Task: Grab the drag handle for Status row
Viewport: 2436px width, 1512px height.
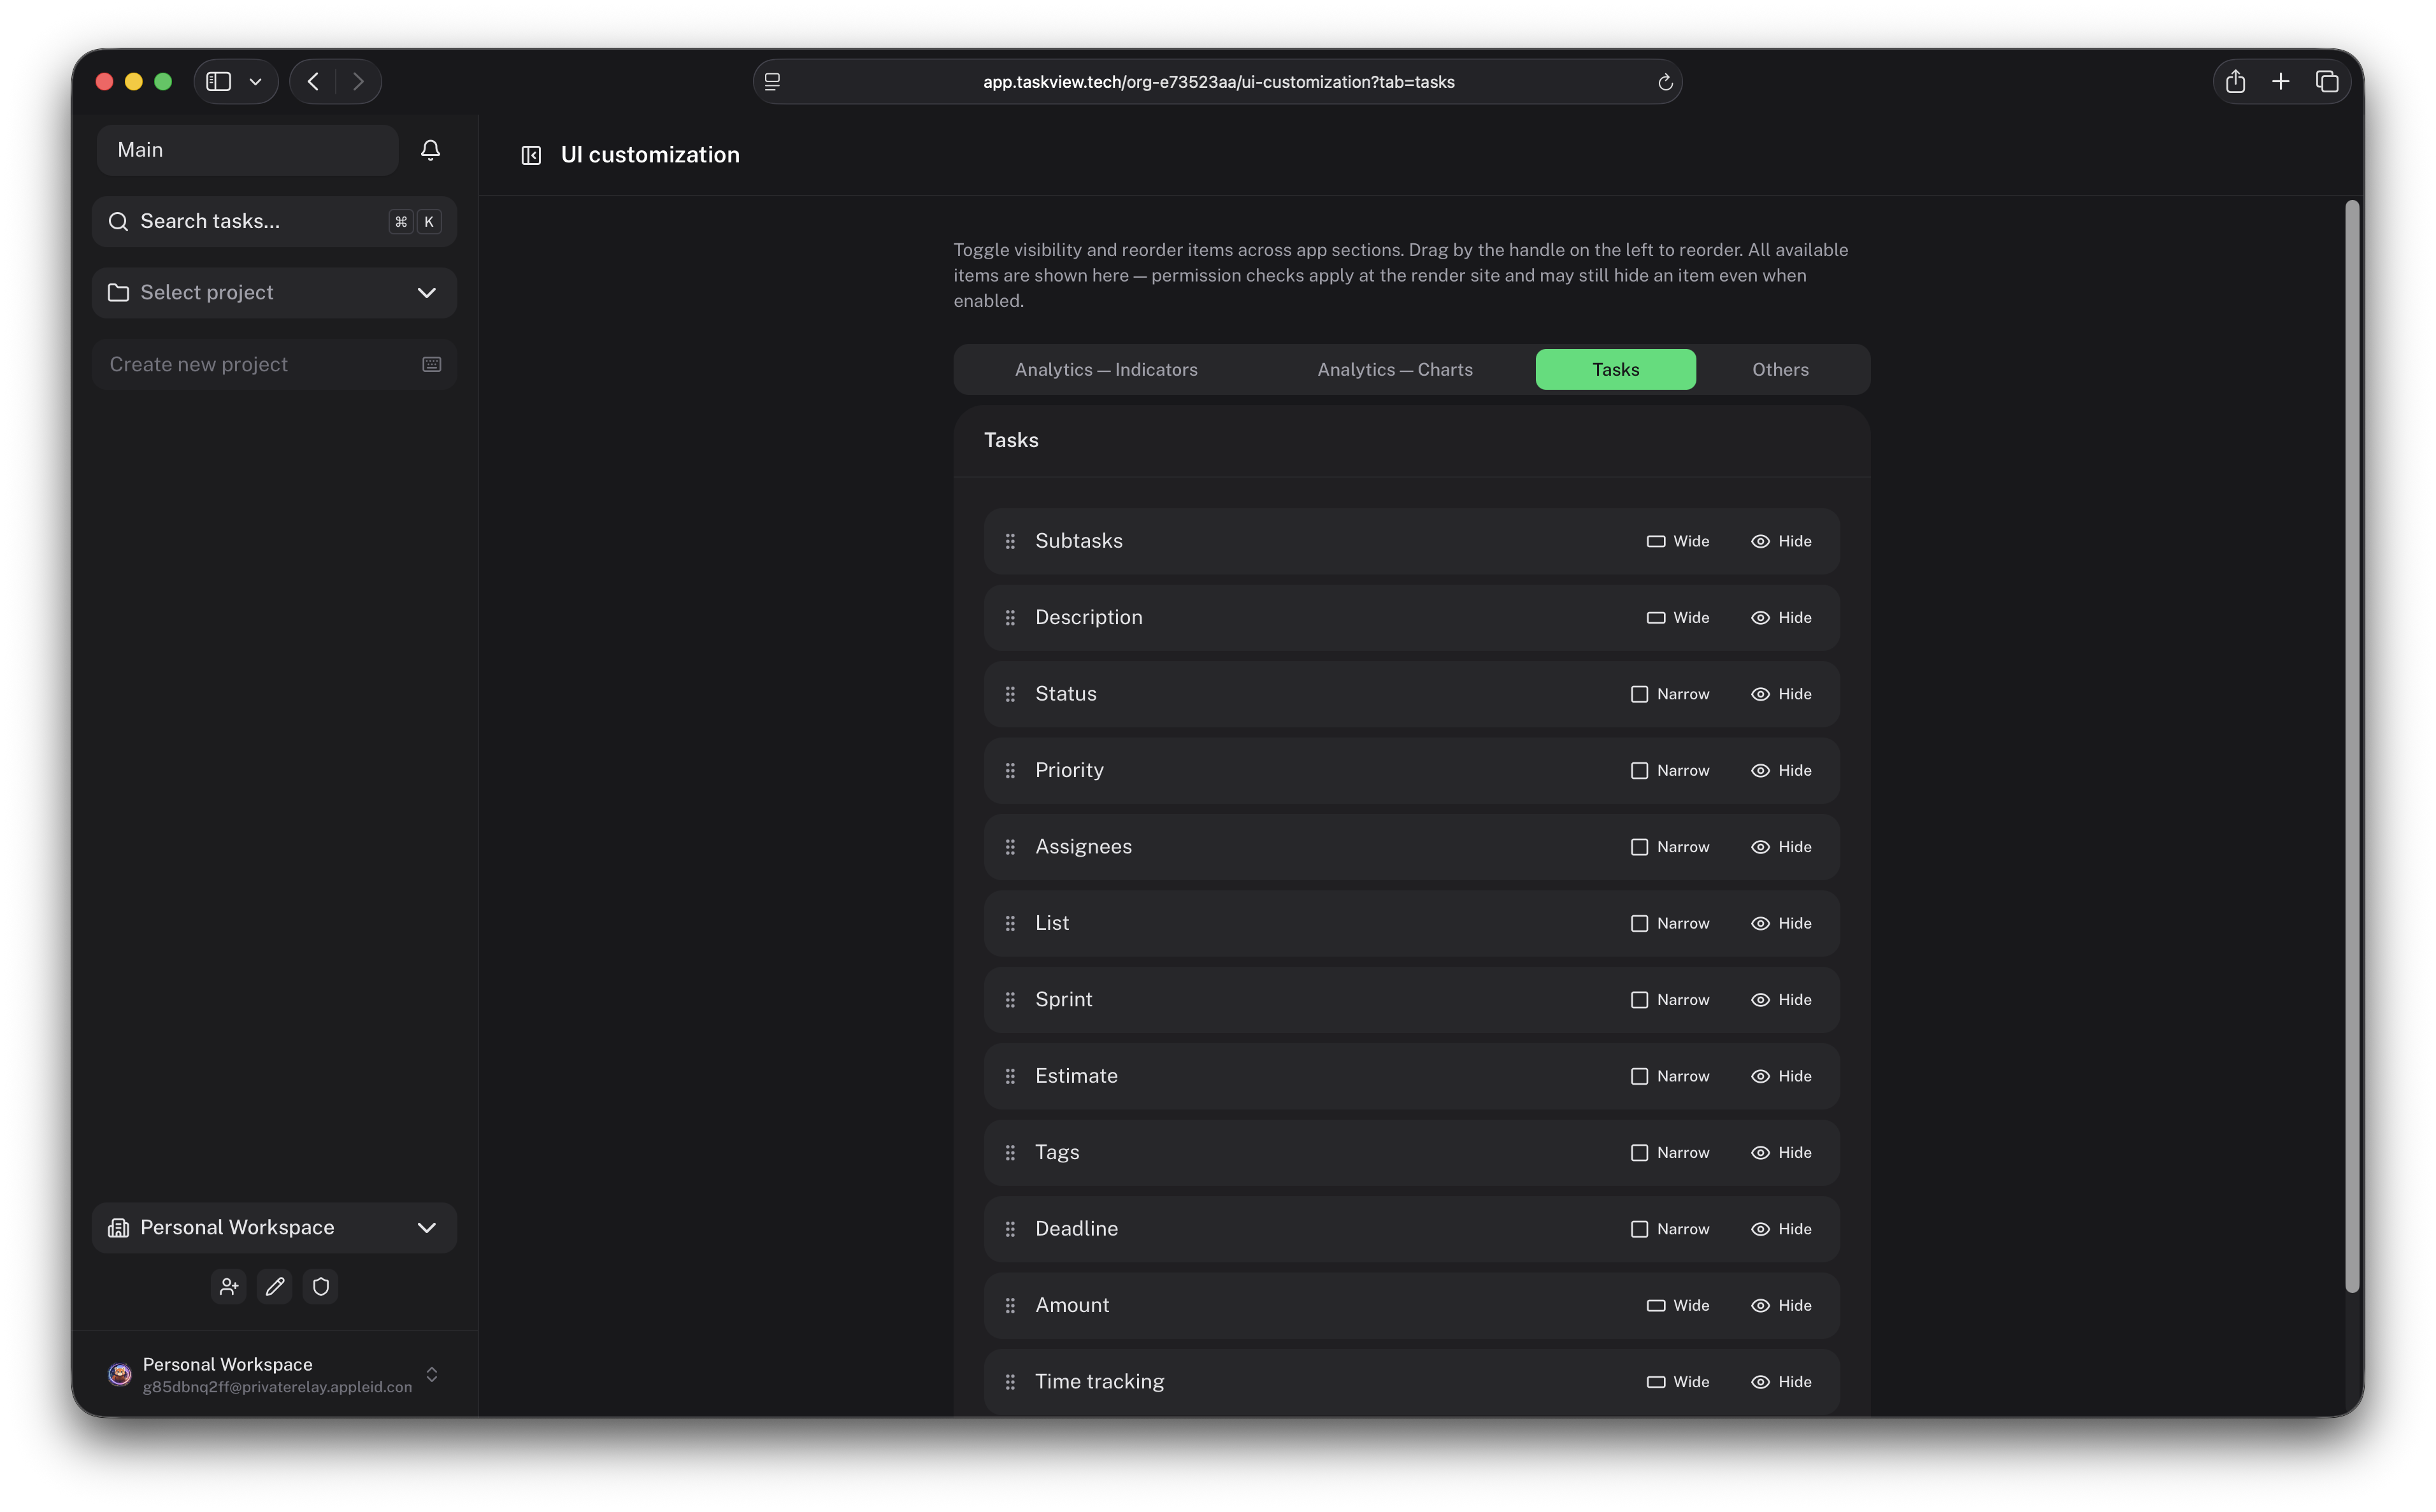Action: pos(1010,694)
